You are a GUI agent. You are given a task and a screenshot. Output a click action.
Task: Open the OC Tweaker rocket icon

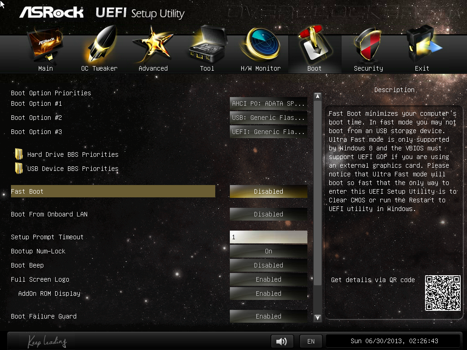click(101, 44)
